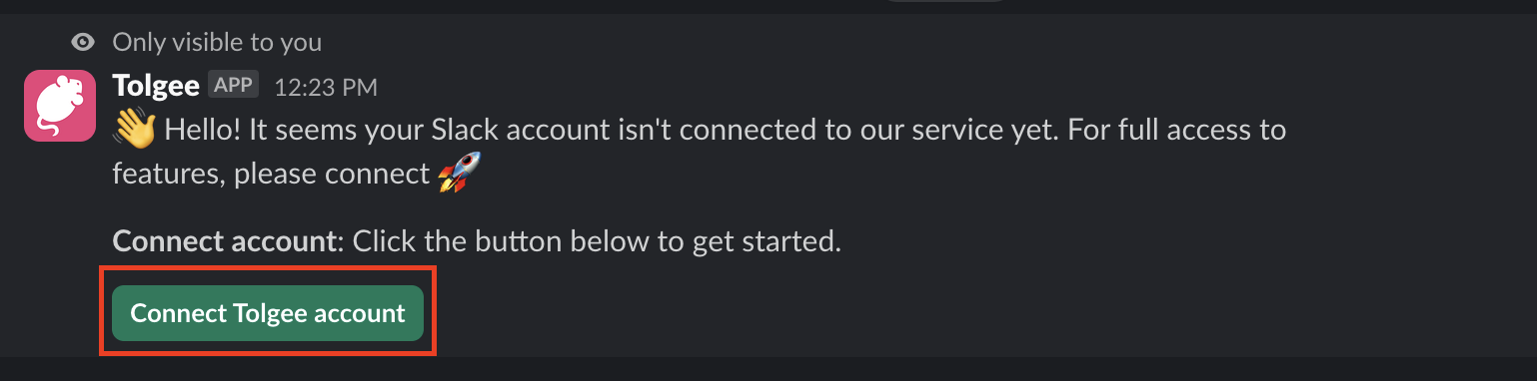Click the dark strip below the message
This screenshot has width=1537, height=381.
(768, 369)
